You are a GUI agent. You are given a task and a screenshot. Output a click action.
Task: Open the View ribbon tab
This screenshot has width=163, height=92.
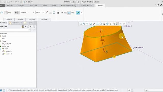pos(54,6)
